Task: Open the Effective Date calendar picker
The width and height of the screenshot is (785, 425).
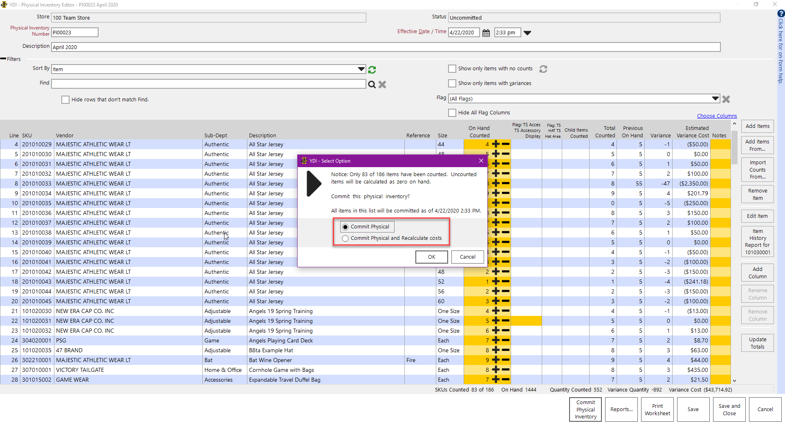Action: (486, 33)
